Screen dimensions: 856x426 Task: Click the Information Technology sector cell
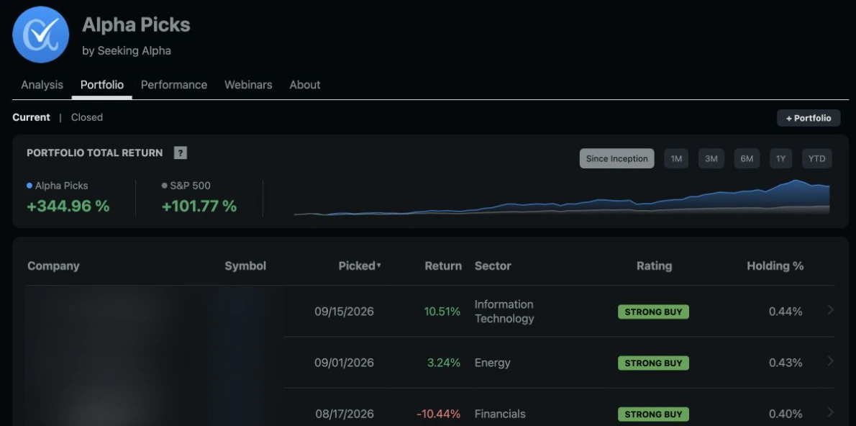504,312
